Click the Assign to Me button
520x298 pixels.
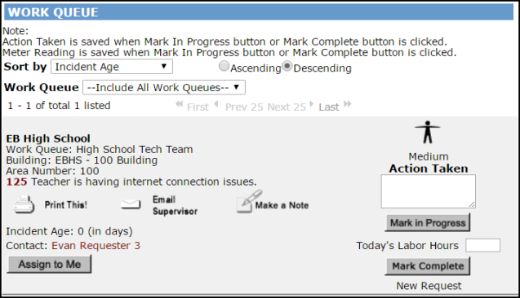tap(49, 265)
